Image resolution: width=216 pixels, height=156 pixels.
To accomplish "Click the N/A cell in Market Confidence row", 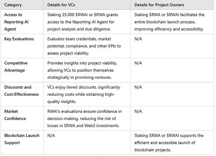I will click(x=138, y=111).
